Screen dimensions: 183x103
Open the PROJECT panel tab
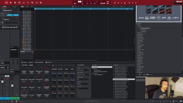tap(49, 62)
